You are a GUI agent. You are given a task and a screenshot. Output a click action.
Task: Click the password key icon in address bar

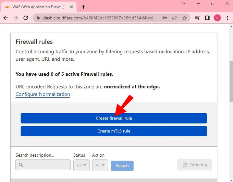[165, 18]
